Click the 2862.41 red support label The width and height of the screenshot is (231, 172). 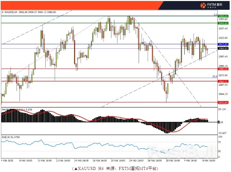pos(222,81)
